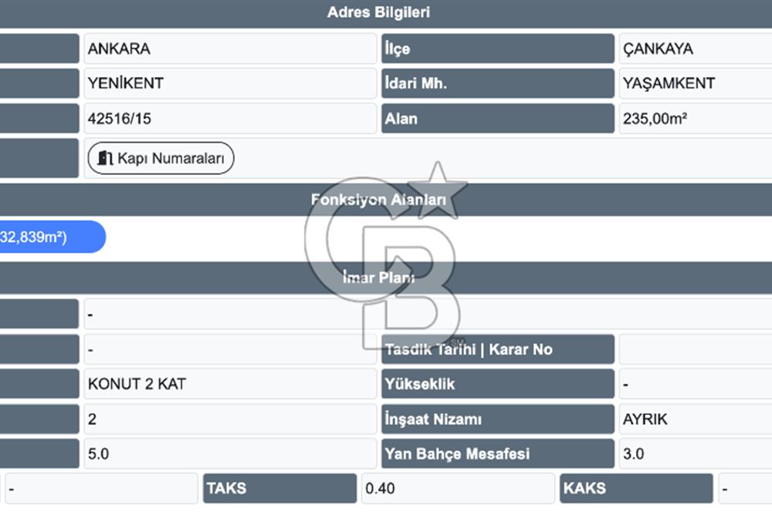Viewport: 772px width, 512px height.
Task: Click the Adres Bilgileri section header
Action: click(378, 13)
